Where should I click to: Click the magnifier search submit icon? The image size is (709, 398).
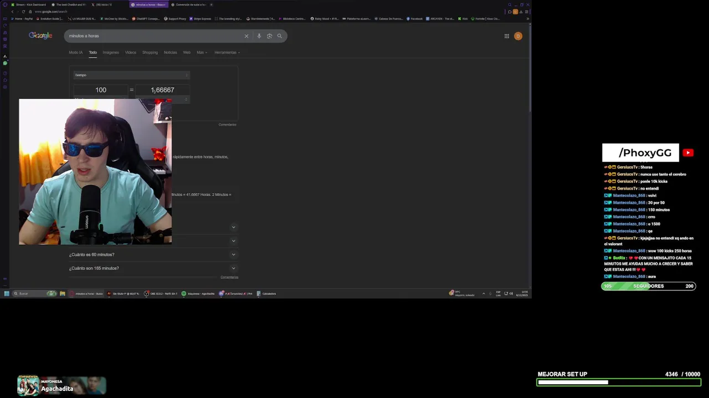(280, 36)
